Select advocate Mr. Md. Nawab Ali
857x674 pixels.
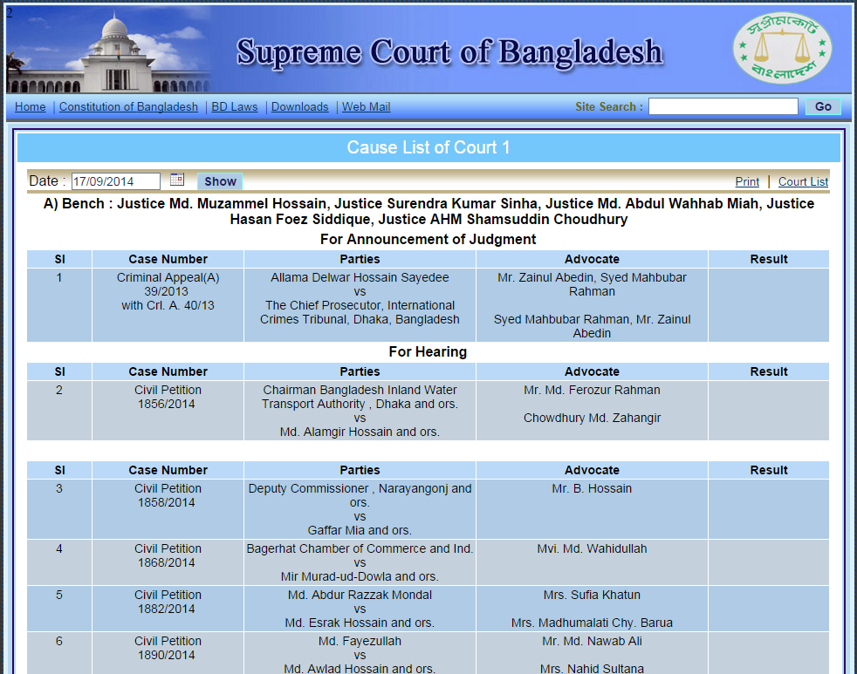pos(592,641)
